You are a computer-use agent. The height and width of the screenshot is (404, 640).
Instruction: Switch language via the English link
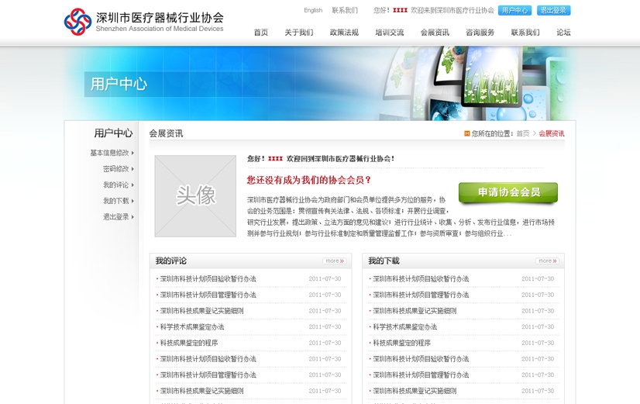(313, 11)
